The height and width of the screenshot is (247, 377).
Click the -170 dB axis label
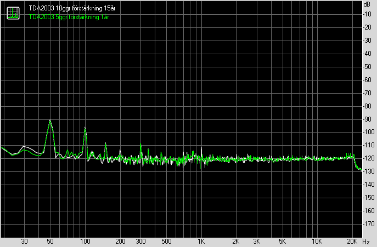[x=368, y=223]
